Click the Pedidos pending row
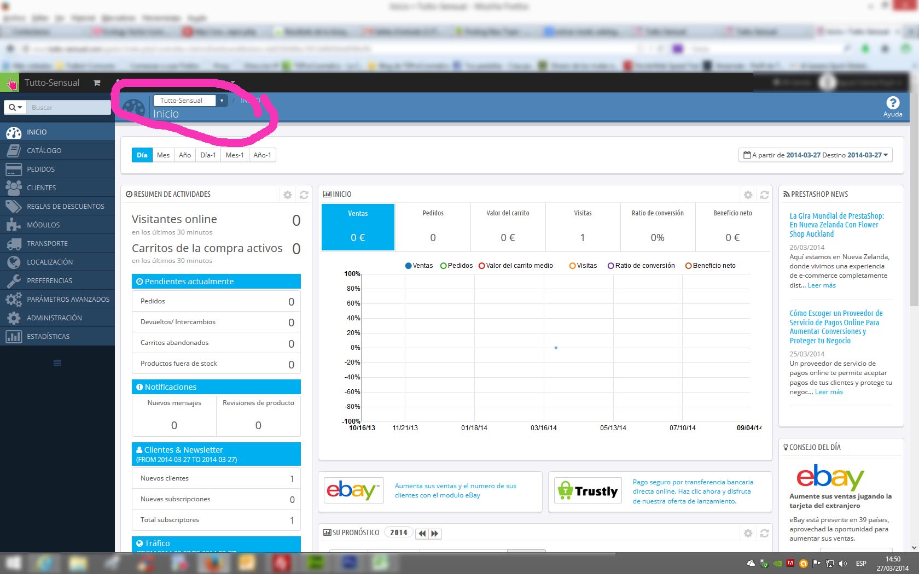 216,301
